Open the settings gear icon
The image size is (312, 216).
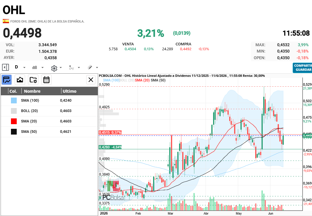coord(54,68)
